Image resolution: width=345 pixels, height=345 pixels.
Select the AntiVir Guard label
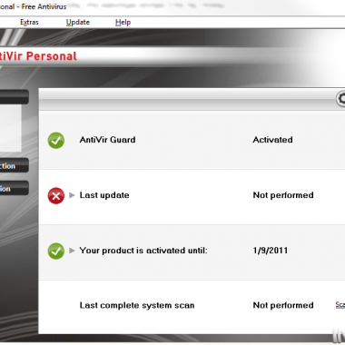pos(107,140)
